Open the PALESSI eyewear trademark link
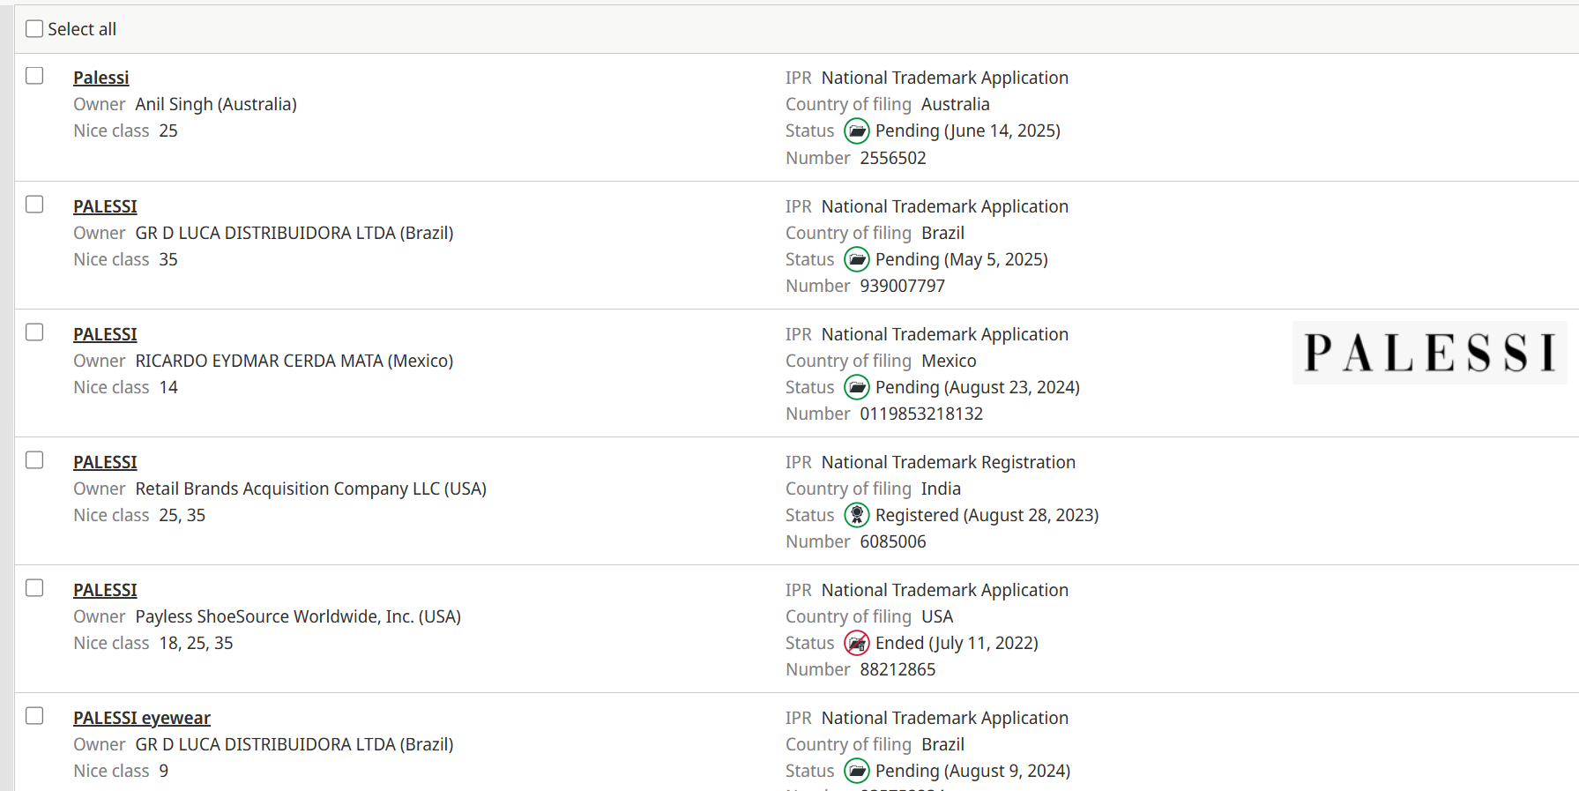 coord(142,718)
